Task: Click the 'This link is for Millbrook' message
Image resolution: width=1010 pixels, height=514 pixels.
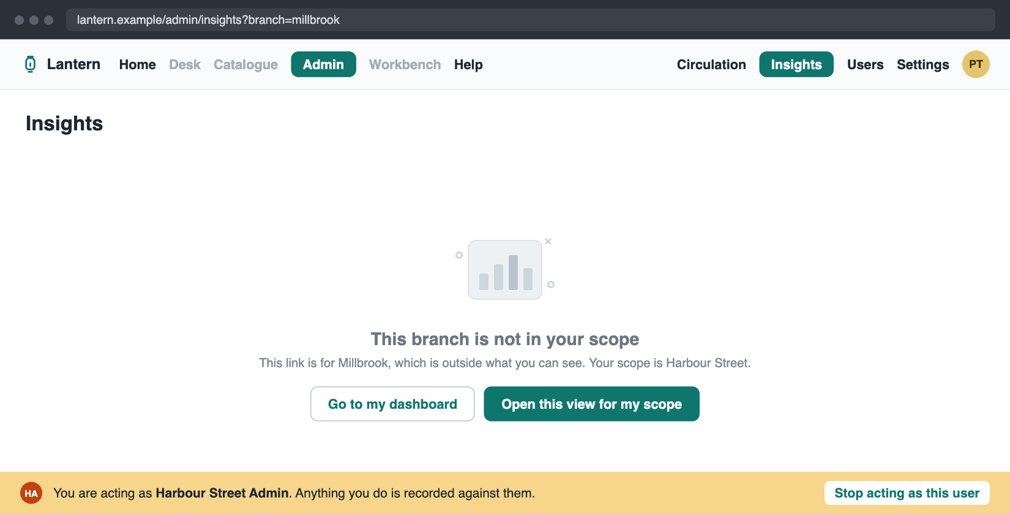Action: pos(505,363)
